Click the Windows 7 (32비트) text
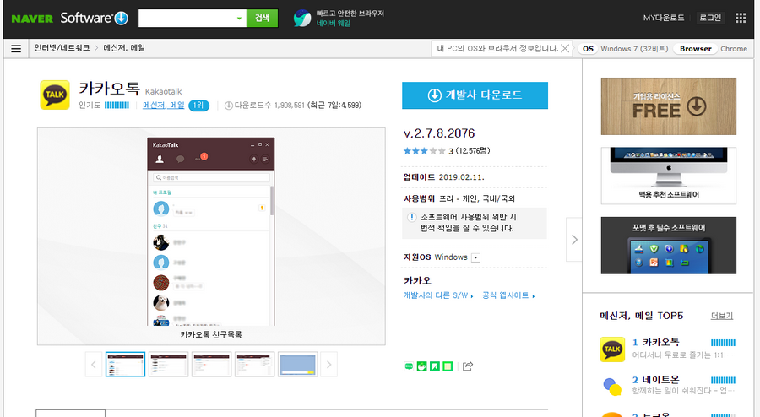This screenshot has height=417, width=760. coord(634,48)
